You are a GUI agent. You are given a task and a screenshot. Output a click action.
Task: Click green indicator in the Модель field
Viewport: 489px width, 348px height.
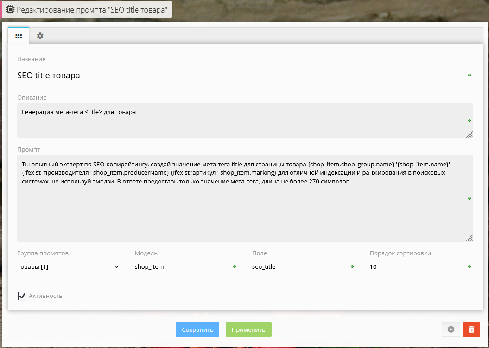(235, 266)
